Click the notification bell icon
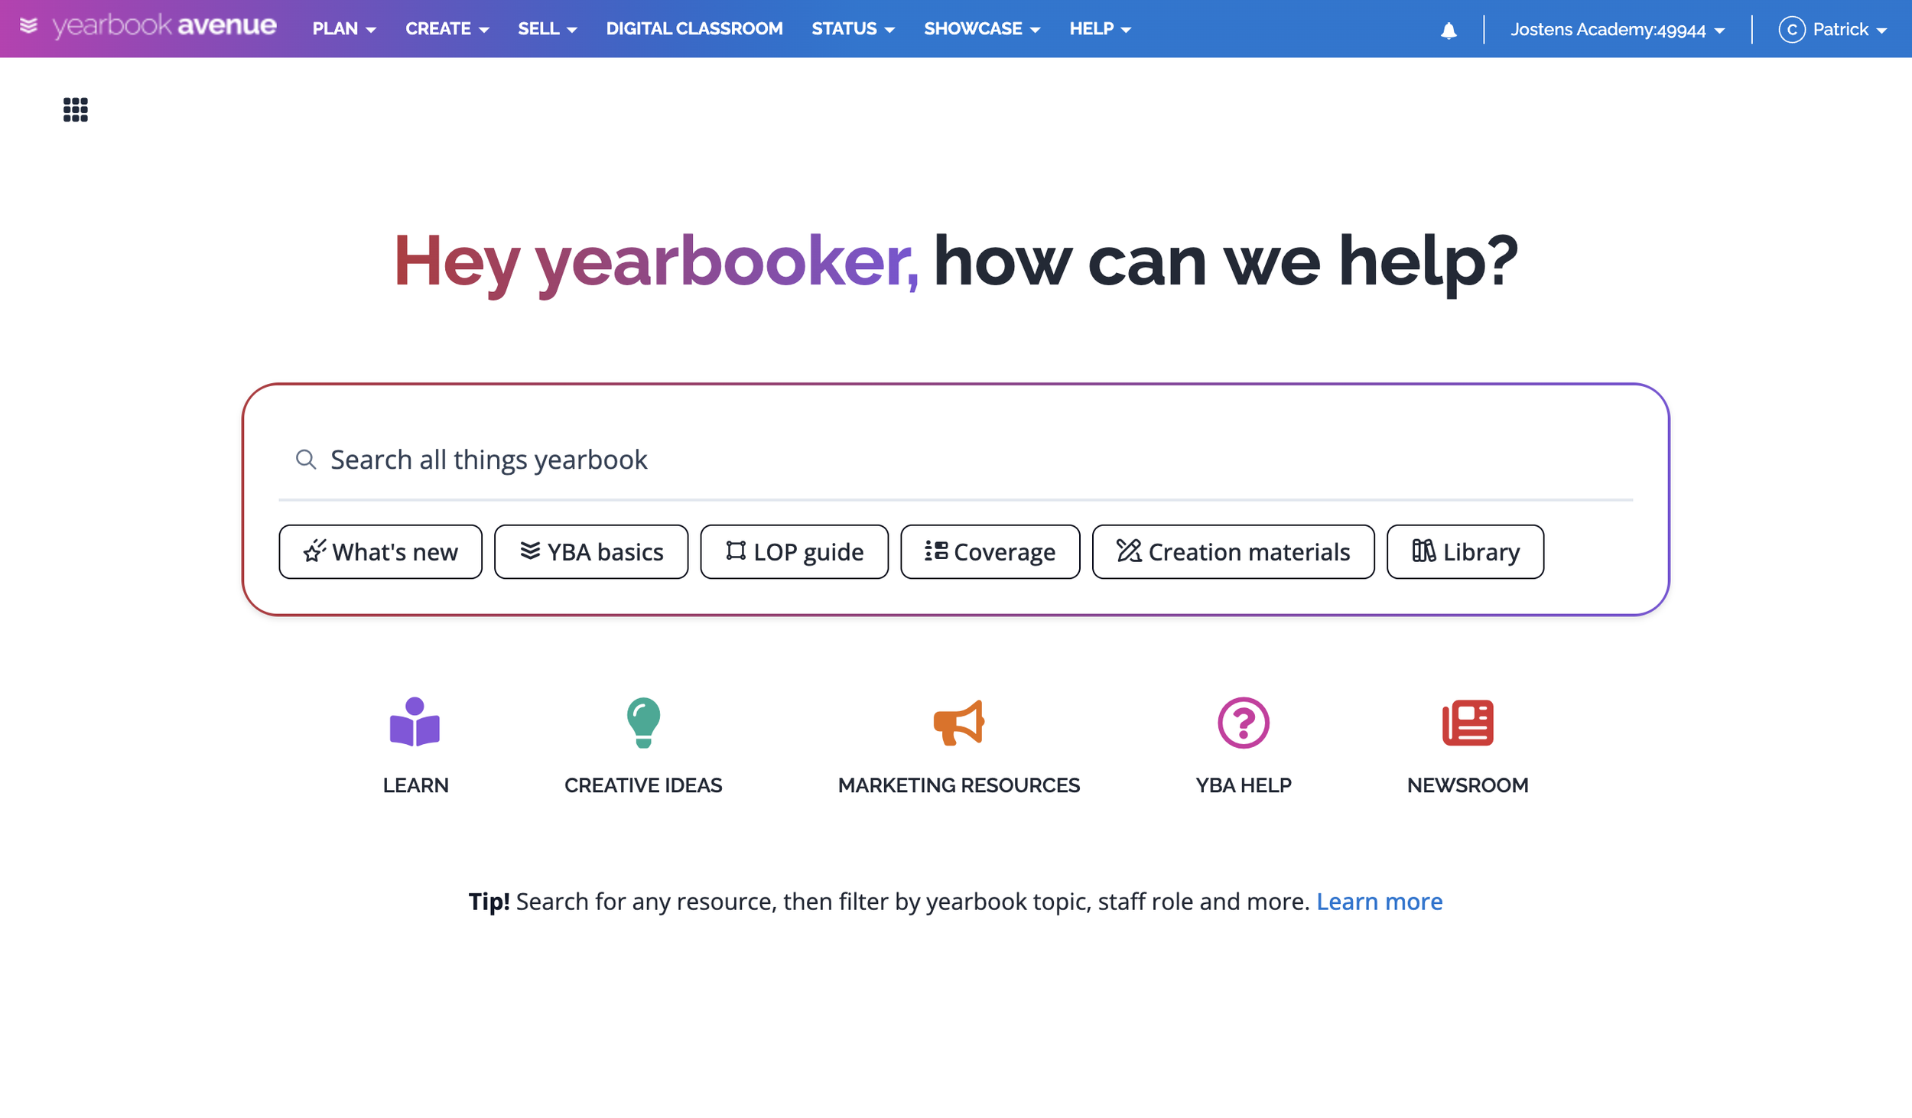Screen dimensions: 1912x1118 point(1449,30)
